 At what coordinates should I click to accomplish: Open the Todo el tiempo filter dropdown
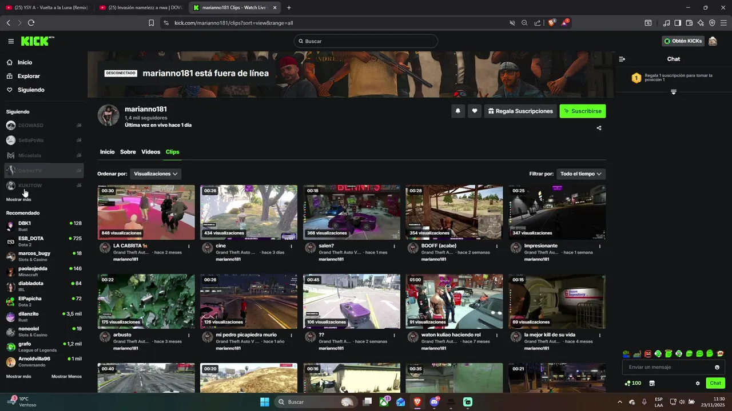coord(581,174)
